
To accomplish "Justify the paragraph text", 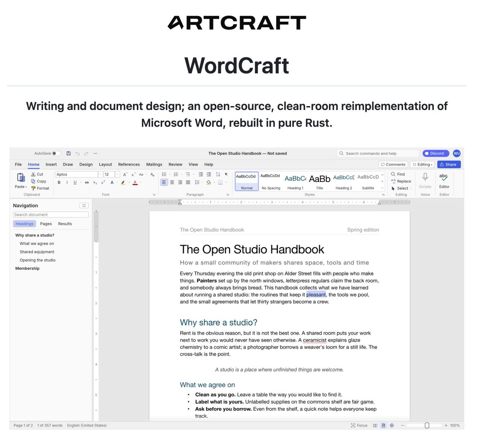I will (x=188, y=182).
